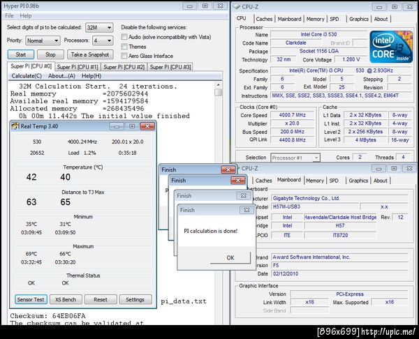Open the Processors count dropdown
This screenshot has height=339, width=419.
click(103, 40)
